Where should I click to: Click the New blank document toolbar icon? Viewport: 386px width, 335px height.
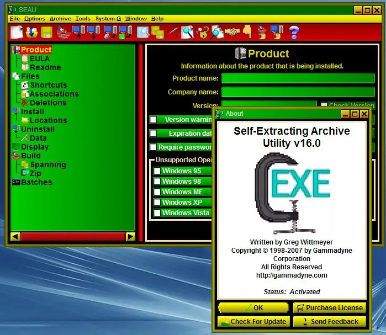(17, 32)
